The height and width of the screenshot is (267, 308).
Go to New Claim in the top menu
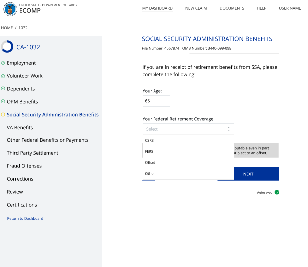196,8
